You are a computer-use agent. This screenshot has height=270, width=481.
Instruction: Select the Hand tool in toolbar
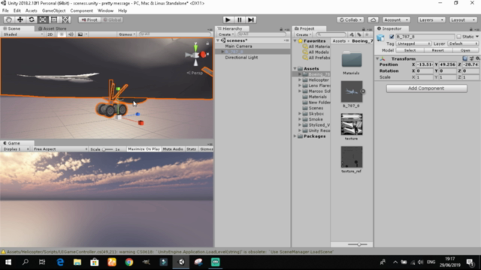click(x=9, y=20)
